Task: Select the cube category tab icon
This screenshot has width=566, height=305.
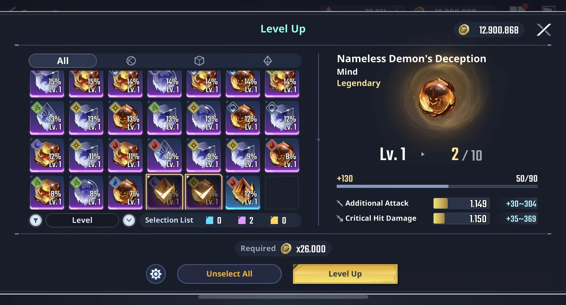Action: click(199, 61)
